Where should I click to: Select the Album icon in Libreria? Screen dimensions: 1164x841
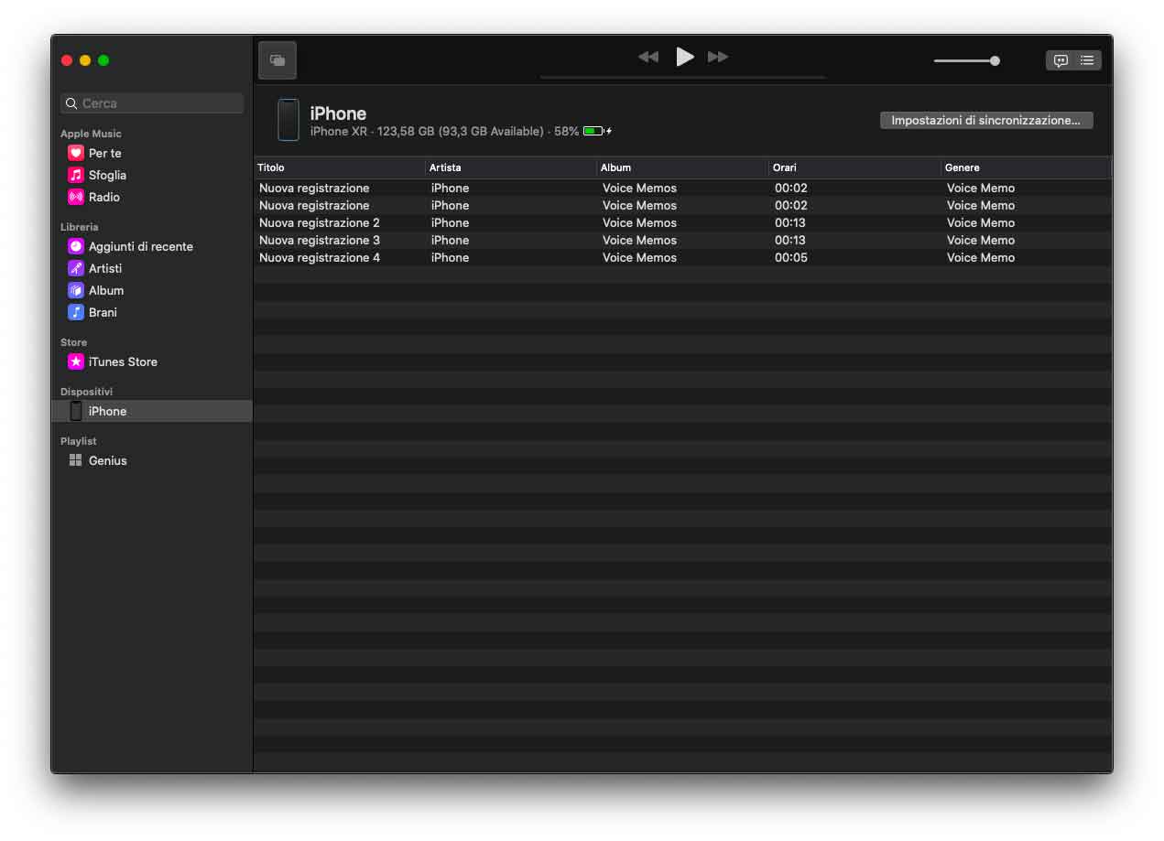76,290
